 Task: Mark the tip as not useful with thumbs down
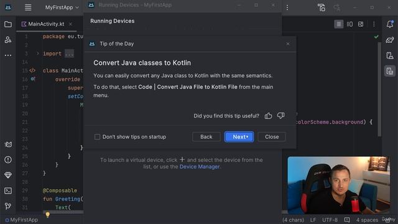[x=280, y=116]
